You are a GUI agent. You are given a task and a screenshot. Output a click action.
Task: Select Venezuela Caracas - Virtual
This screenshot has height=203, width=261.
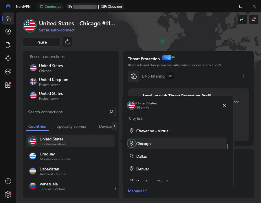point(70,186)
